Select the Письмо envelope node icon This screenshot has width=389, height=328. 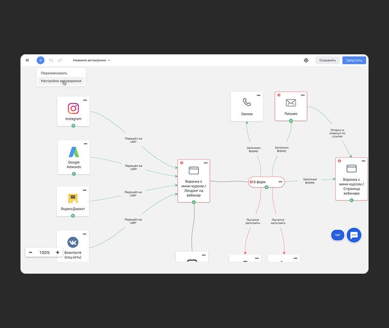pos(291,102)
